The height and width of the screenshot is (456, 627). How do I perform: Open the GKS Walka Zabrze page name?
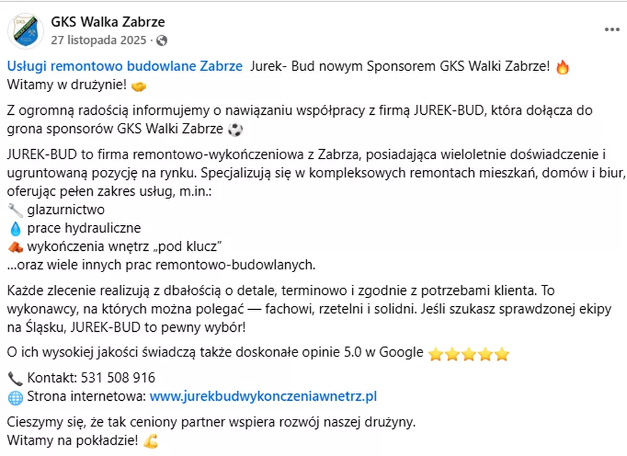point(108,22)
